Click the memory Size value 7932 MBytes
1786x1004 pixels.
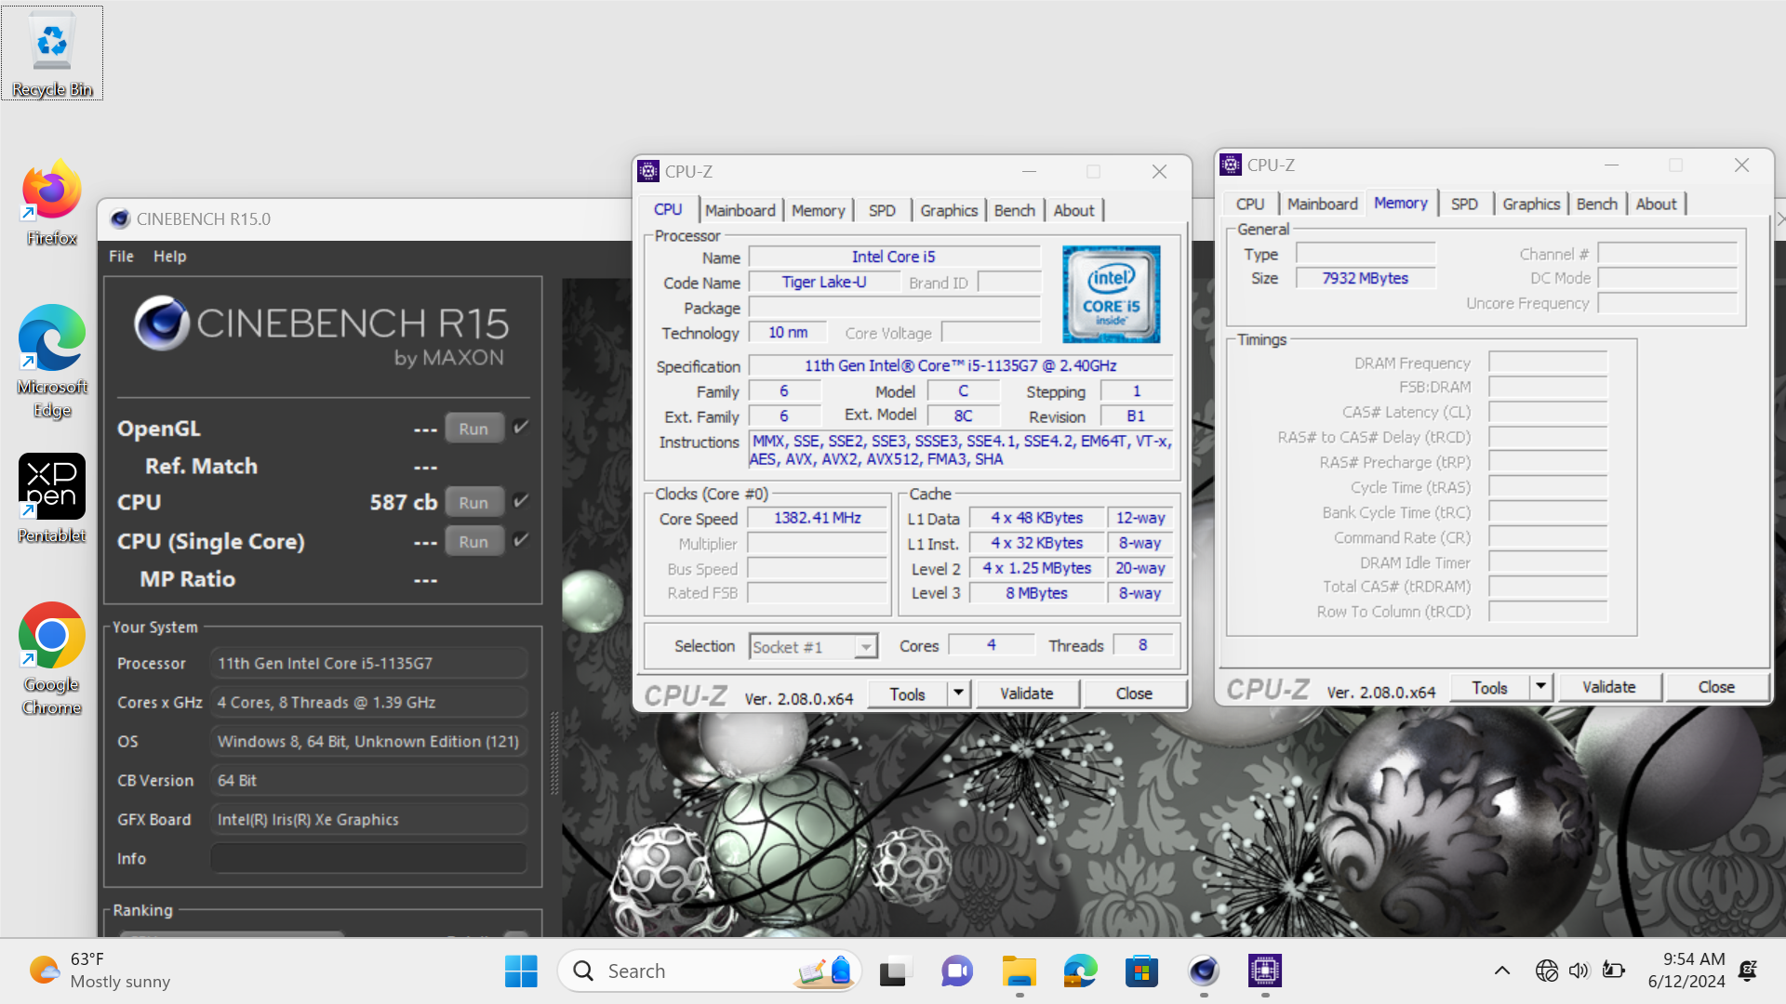click(x=1365, y=278)
